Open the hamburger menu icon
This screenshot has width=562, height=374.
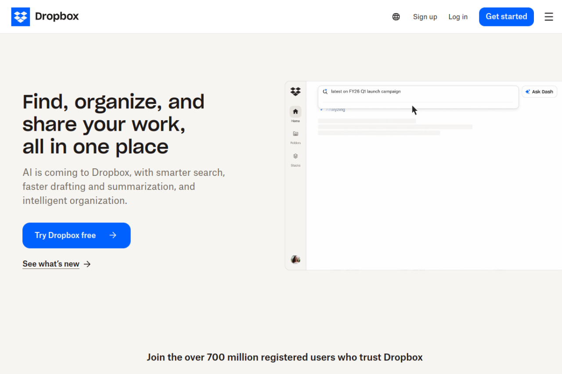549,17
